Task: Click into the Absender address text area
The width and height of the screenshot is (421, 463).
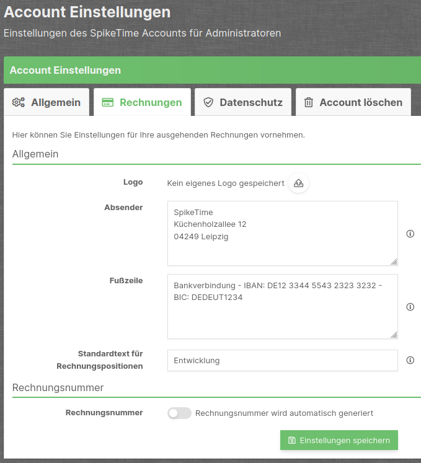Action: (282, 232)
